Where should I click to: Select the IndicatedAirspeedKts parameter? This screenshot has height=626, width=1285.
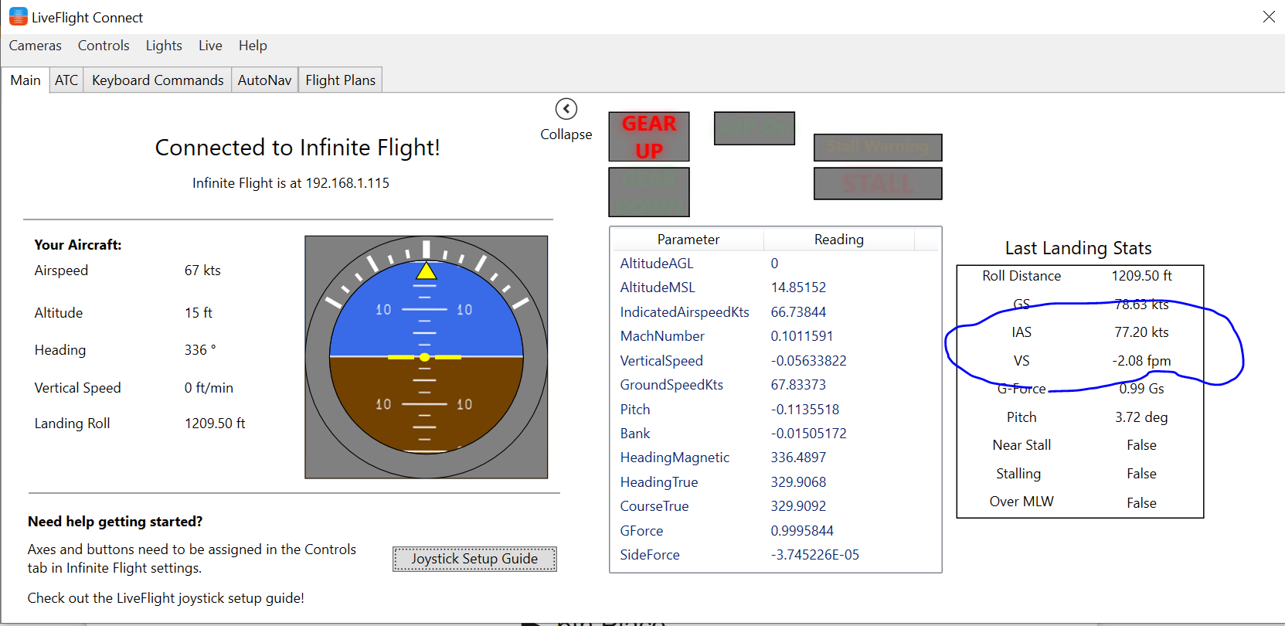[x=685, y=312]
